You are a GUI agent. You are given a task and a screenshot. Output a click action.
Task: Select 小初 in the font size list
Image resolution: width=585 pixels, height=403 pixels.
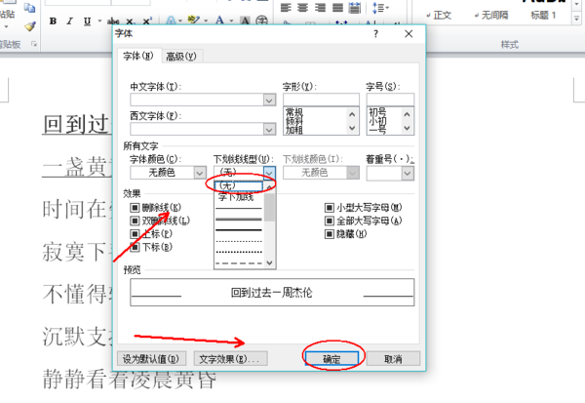(377, 121)
